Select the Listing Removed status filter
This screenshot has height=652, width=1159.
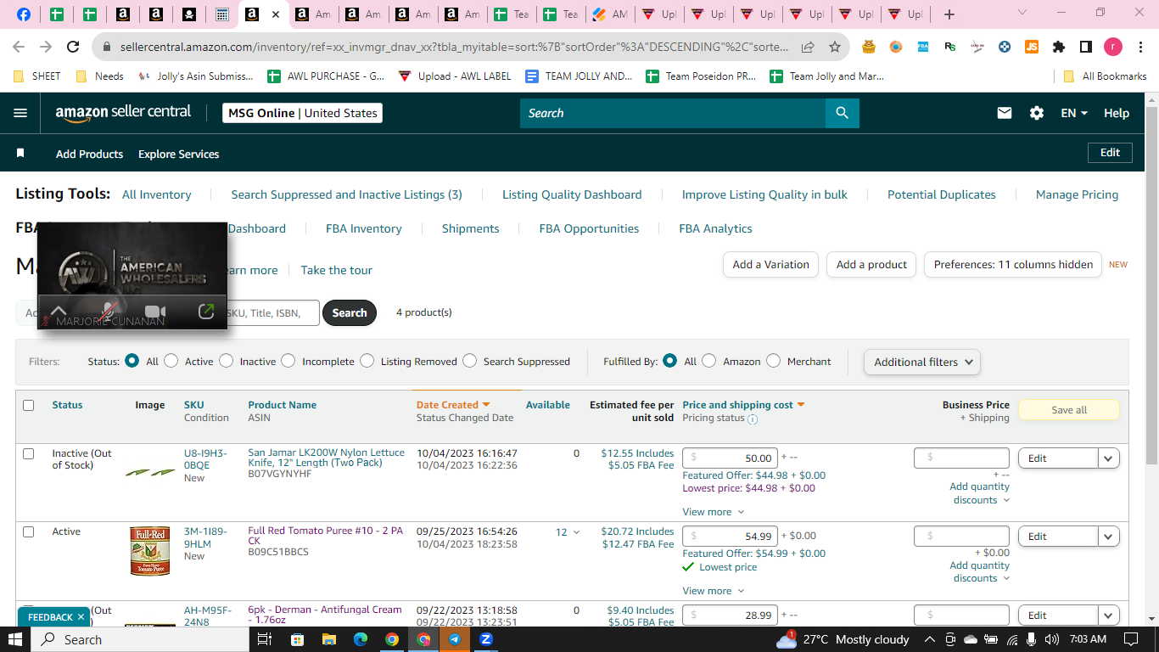point(367,361)
